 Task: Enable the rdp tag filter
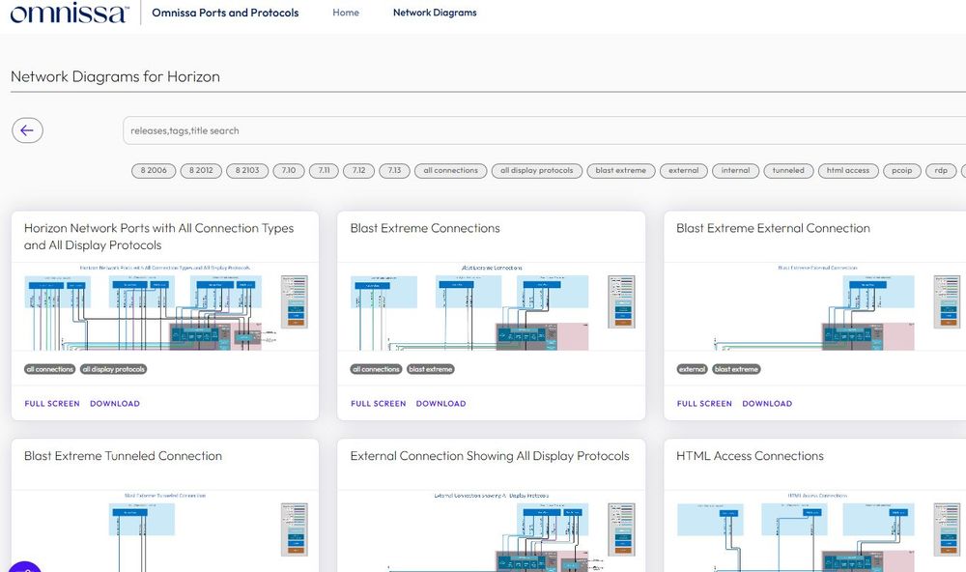(x=941, y=171)
